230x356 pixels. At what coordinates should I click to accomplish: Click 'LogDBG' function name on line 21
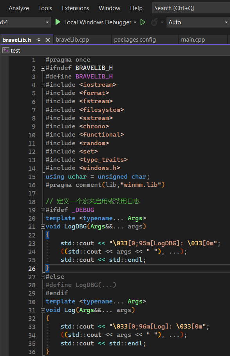point(76,226)
